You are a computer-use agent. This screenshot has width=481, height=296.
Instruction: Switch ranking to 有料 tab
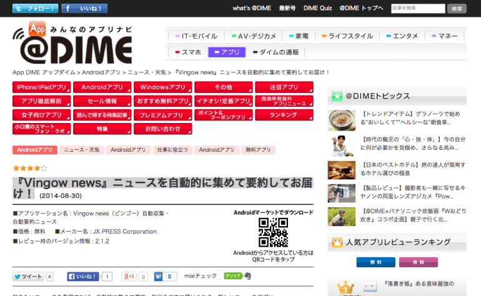tap(419, 262)
